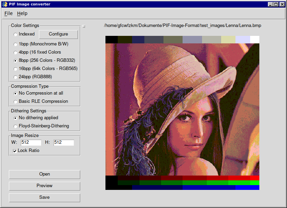Click the pale yellow swatch in top palette
Viewport: 287px width, 208px height.
tap(228, 40)
